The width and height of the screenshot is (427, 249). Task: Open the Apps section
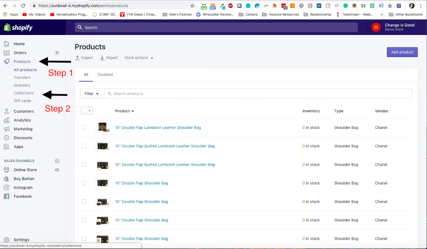pos(18,147)
